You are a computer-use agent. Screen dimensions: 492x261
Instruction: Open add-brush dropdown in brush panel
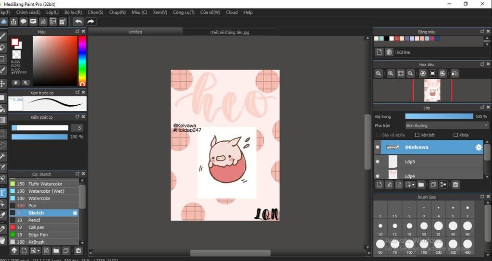point(38,251)
